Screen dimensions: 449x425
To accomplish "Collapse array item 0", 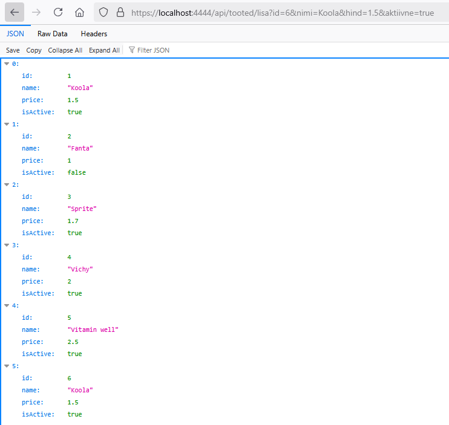I will (x=7, y=63).
